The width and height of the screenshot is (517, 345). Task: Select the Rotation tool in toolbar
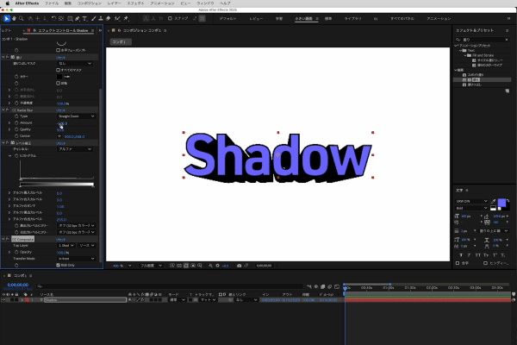(x=53, y=18)
